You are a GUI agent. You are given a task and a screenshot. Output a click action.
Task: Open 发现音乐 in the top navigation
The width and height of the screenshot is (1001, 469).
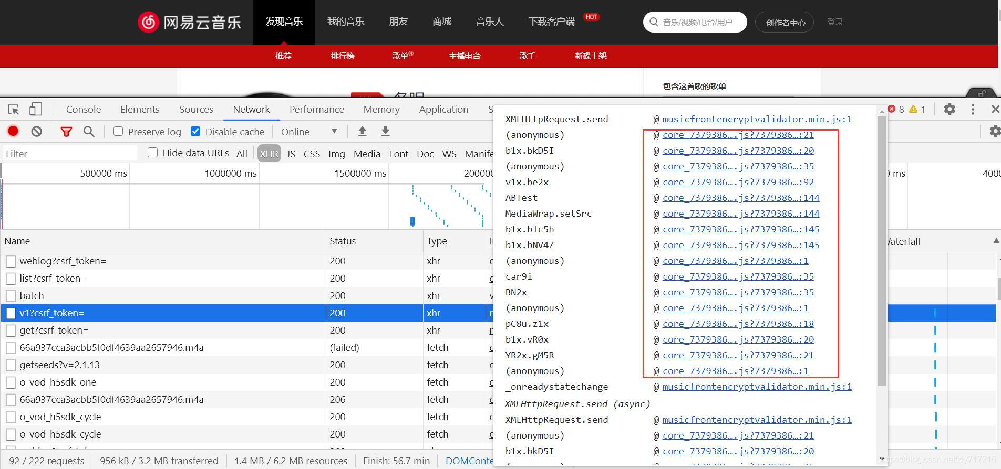point(284,22)
